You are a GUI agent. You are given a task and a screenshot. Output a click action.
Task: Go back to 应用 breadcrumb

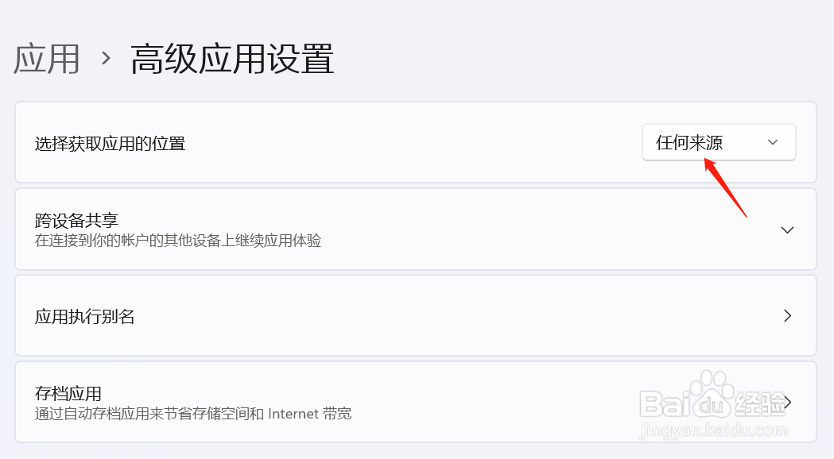pos(47,59)
